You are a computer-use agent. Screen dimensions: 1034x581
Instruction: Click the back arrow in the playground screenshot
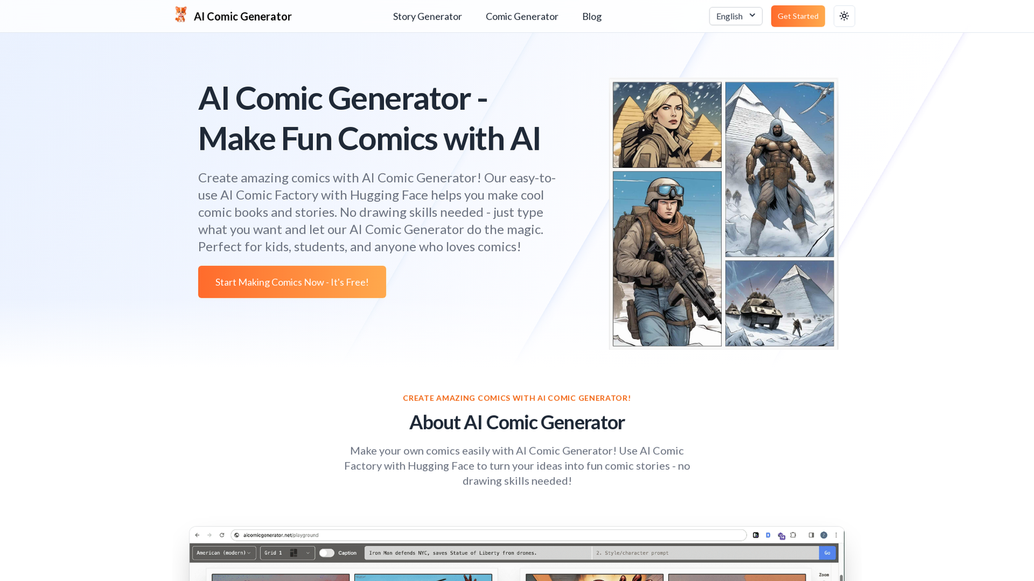(x=197, y=535)
